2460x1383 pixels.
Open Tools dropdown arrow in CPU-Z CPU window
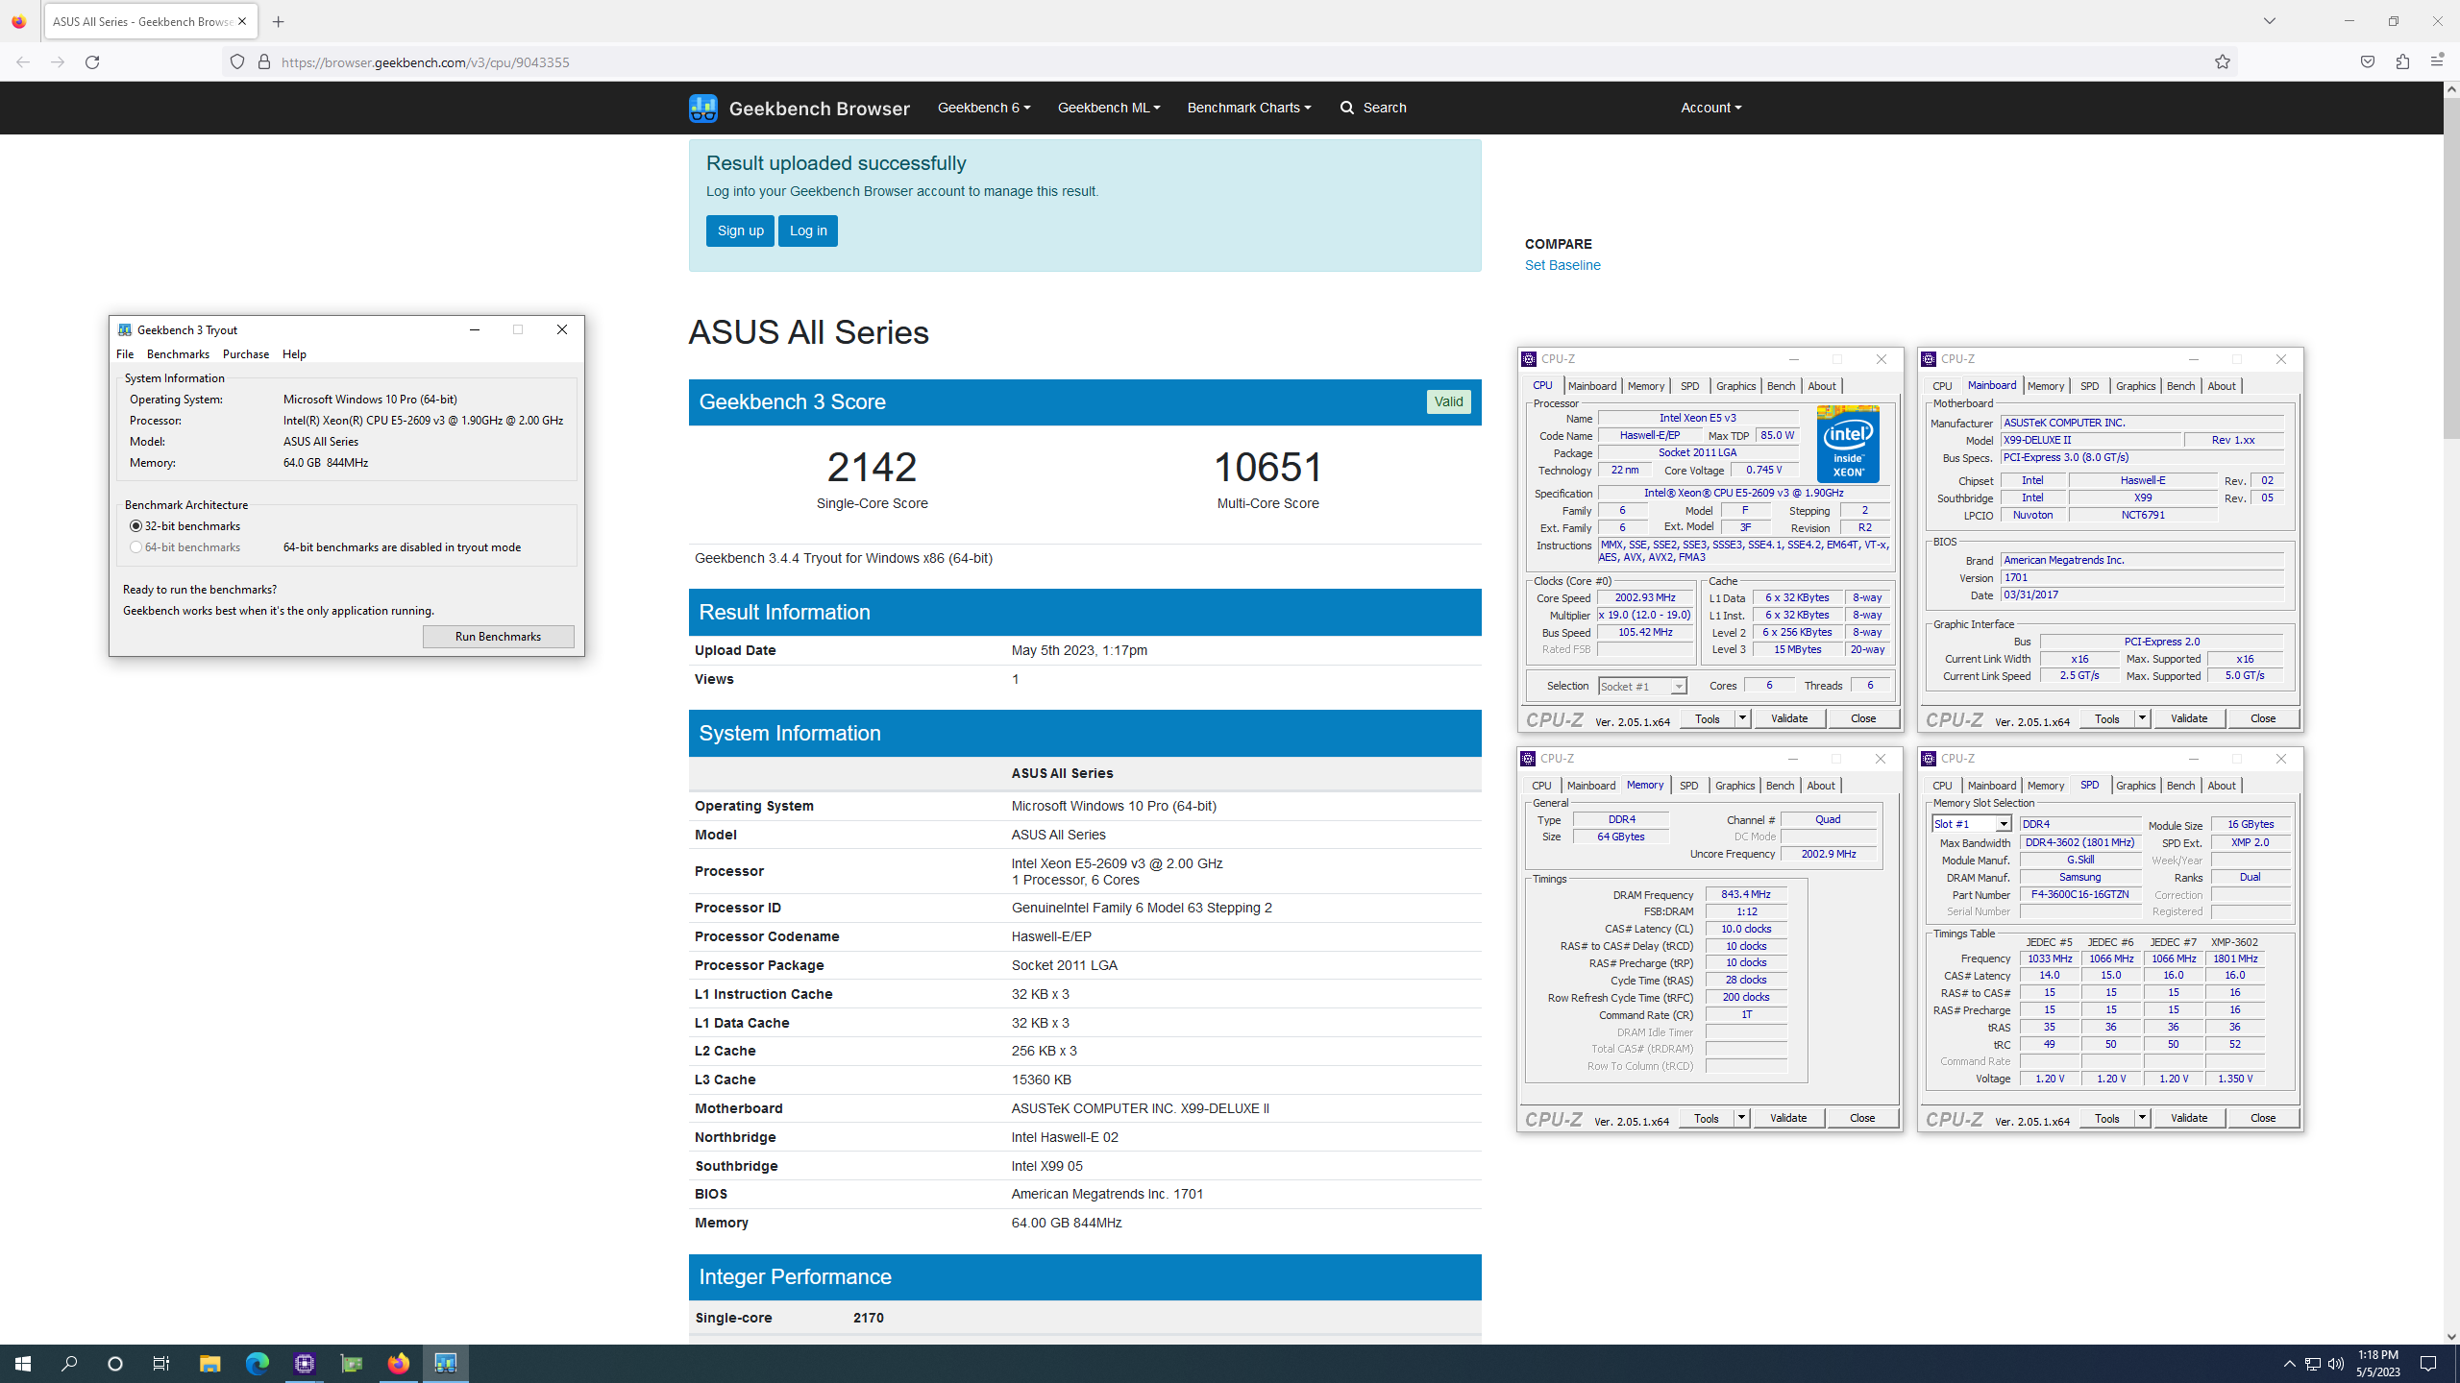[x=1741, y=718]
